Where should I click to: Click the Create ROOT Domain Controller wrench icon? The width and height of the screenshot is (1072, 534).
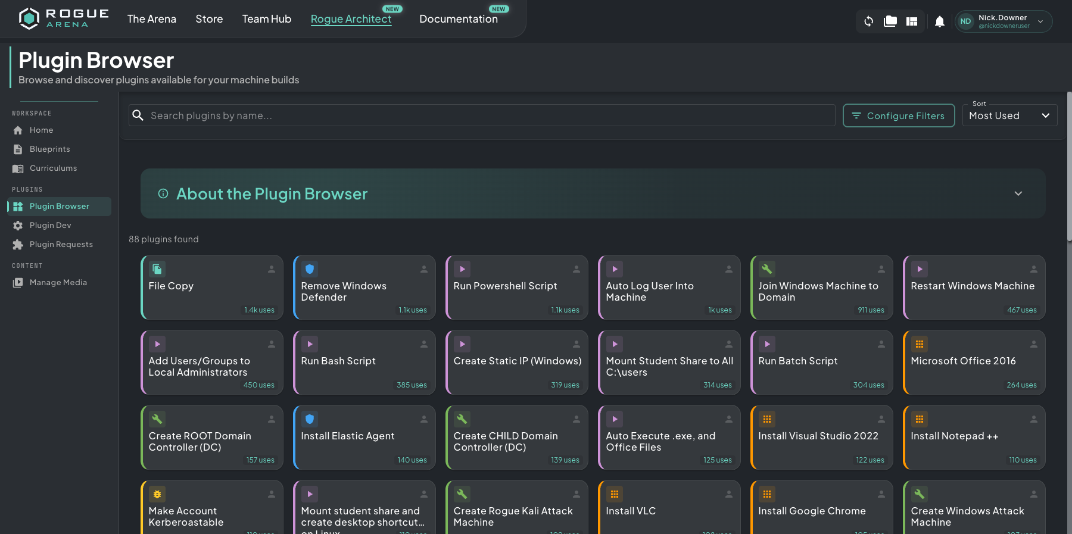tap(157, 419)
